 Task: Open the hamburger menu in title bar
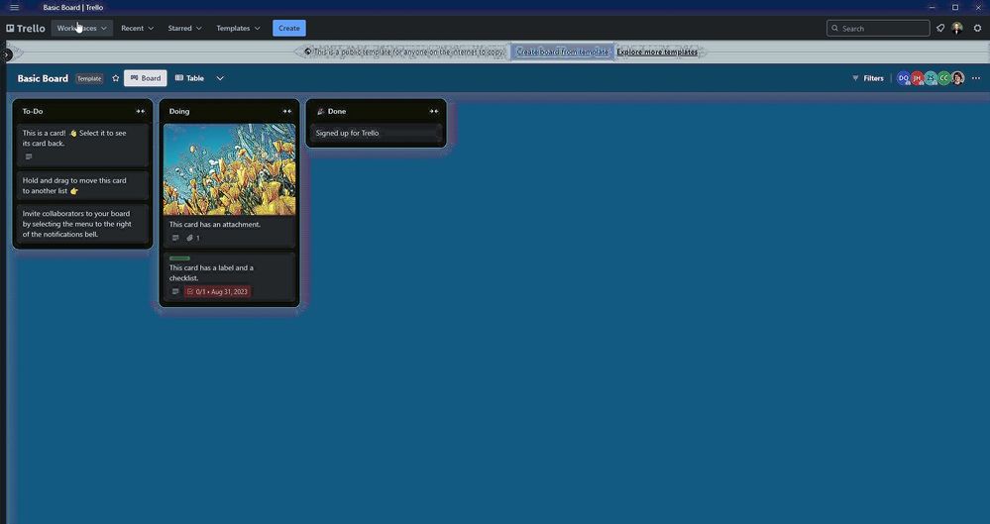coord(14,8)
